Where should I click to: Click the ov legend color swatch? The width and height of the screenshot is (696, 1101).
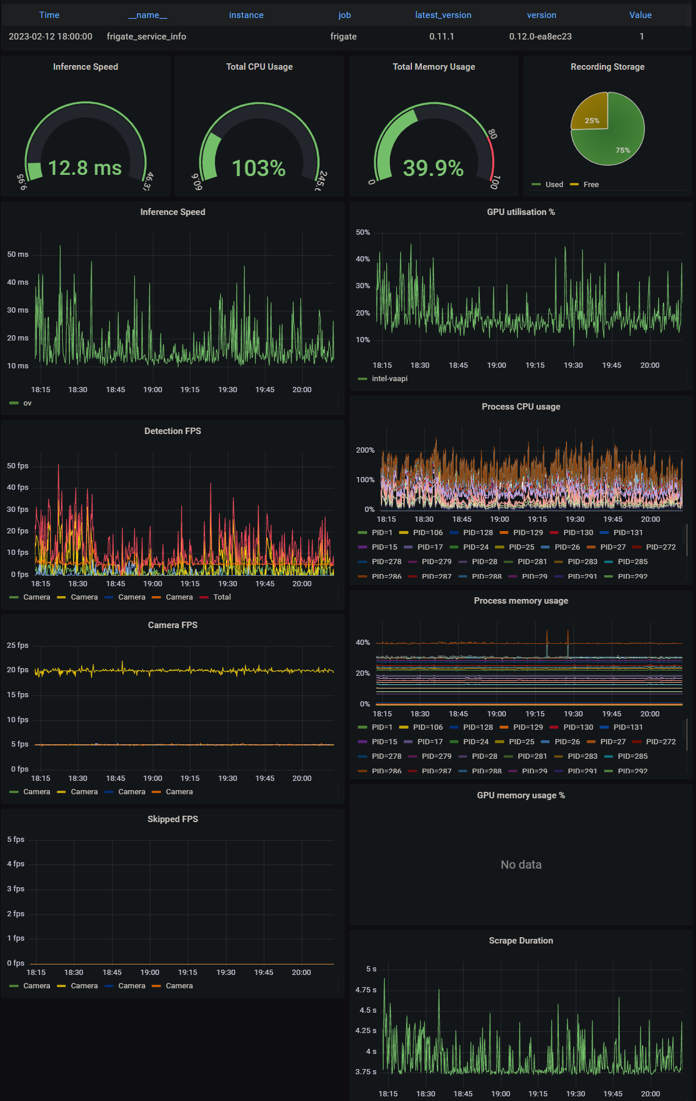(14, 403)
